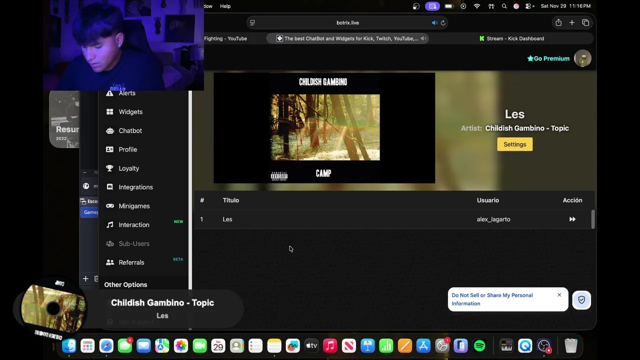Click the Other Options sidebar heading
640x360 pixels.
(x=125, y=284)
